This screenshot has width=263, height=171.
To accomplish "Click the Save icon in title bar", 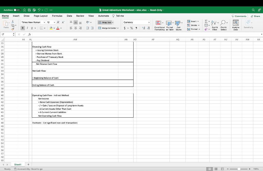I will tap(29, 10).
